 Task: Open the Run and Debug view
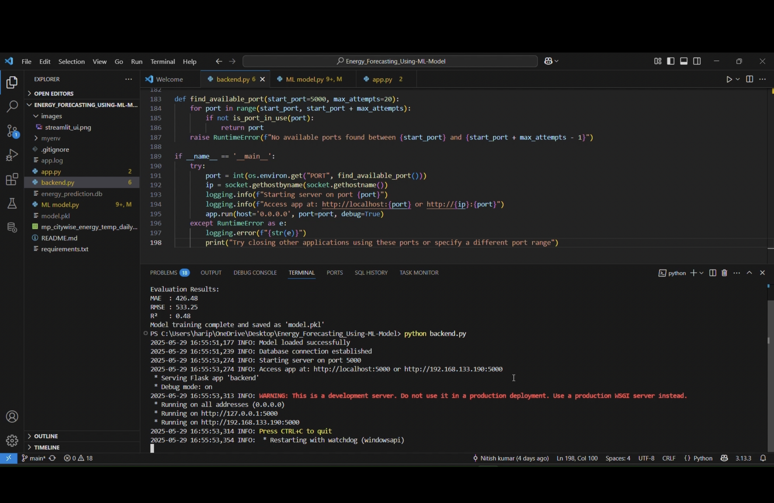pos(12,155)
